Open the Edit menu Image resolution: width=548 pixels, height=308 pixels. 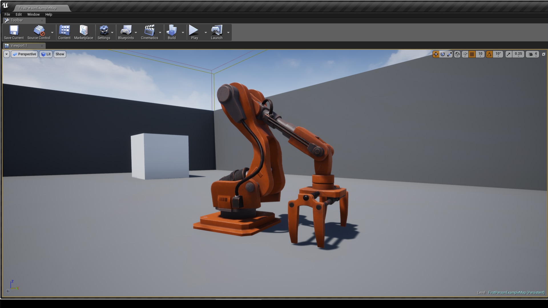coord(19,14)
